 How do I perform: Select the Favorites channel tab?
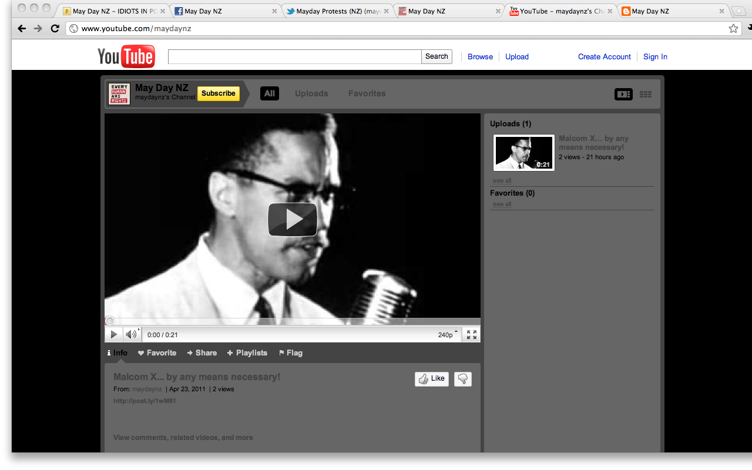[x=367, y=93]
